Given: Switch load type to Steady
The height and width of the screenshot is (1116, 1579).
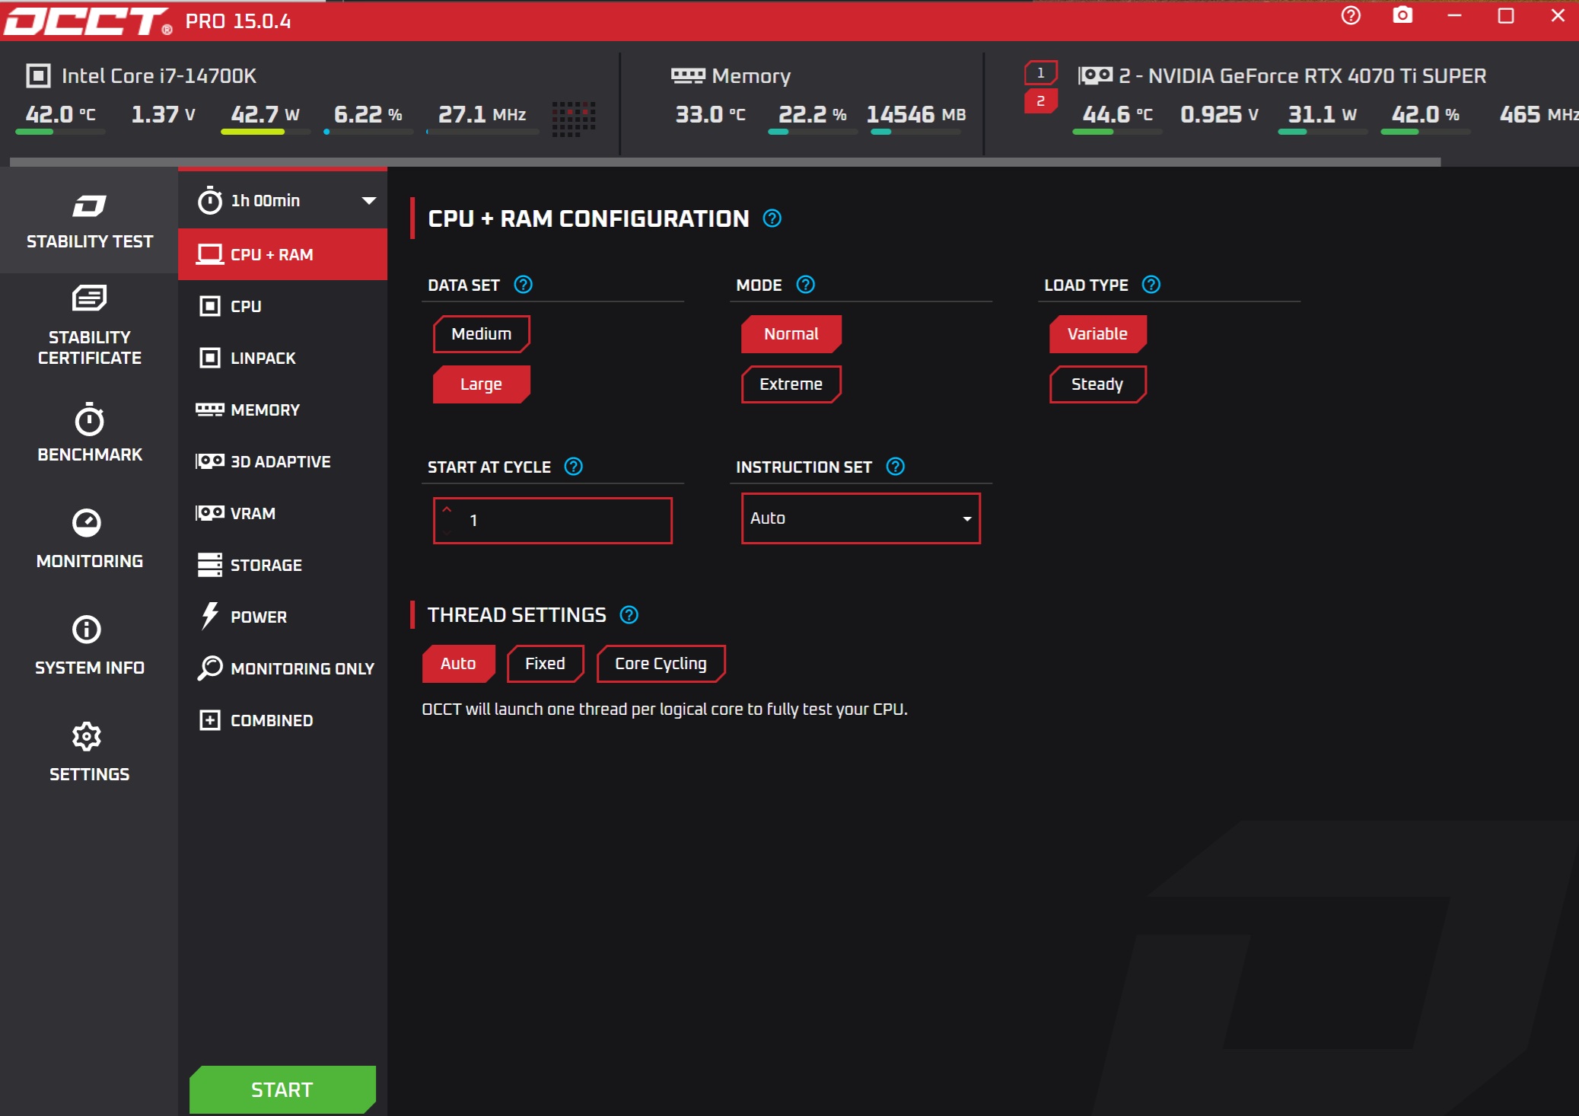Looking at the screenshot, I should point(1097,384).
